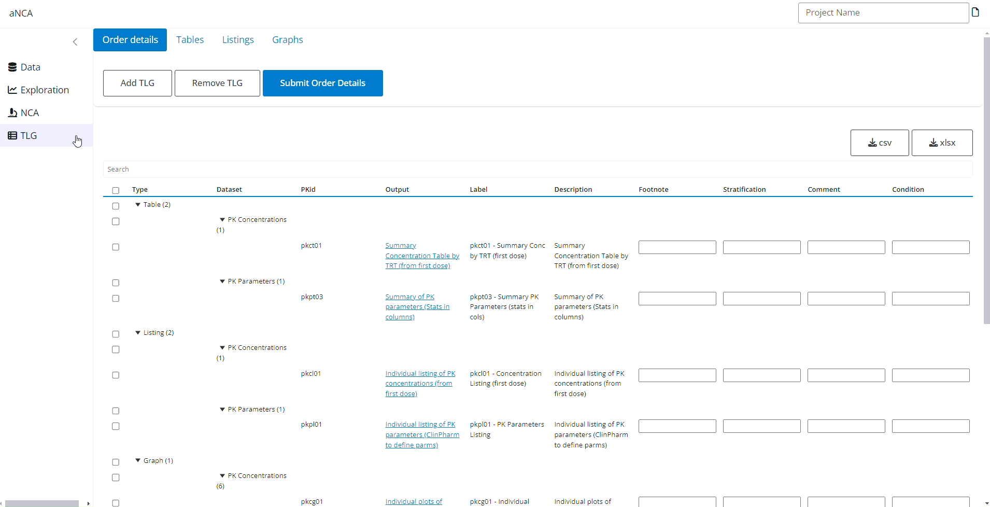The image size is (990, 507).
Task: Download the table as xlsx
Action: click(x=942, y=143)
